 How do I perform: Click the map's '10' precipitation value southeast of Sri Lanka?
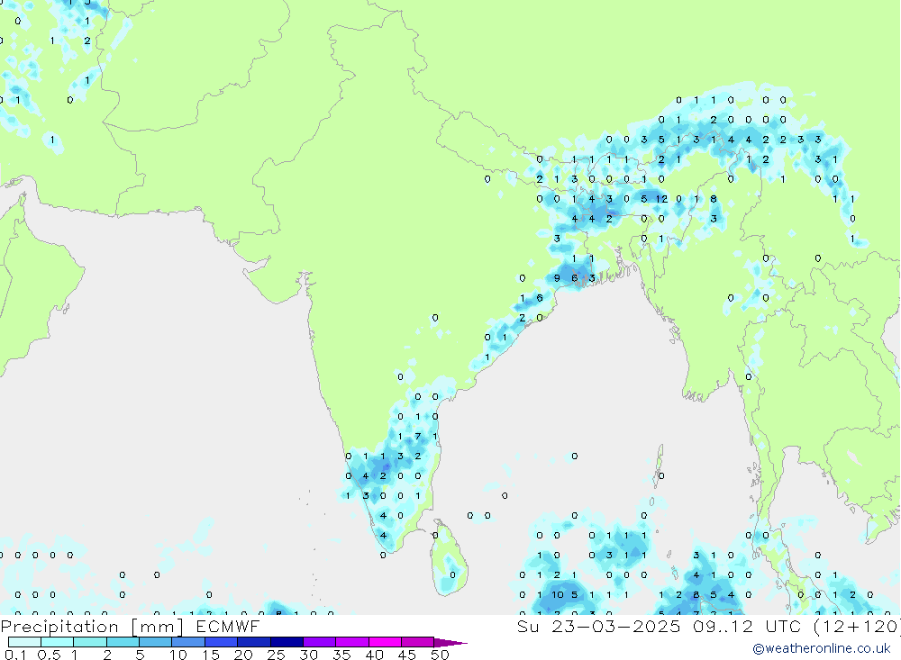(558, 594)
